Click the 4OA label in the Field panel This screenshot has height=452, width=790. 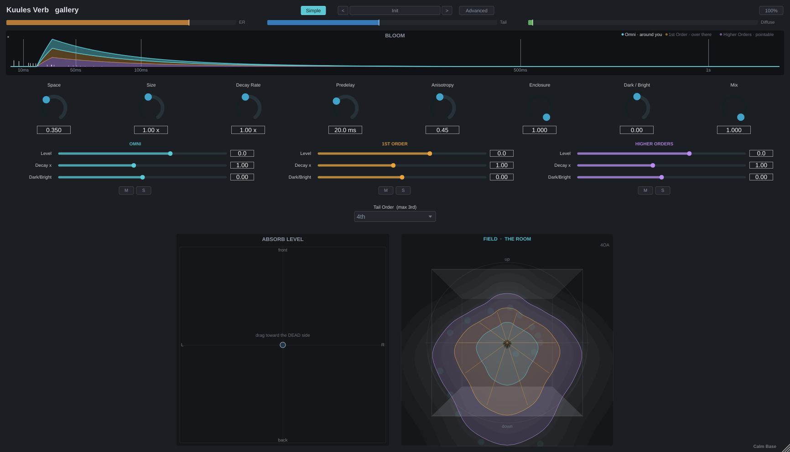[x=605, y=245]
